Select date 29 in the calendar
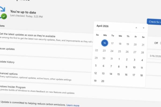 tap(96, 58)
